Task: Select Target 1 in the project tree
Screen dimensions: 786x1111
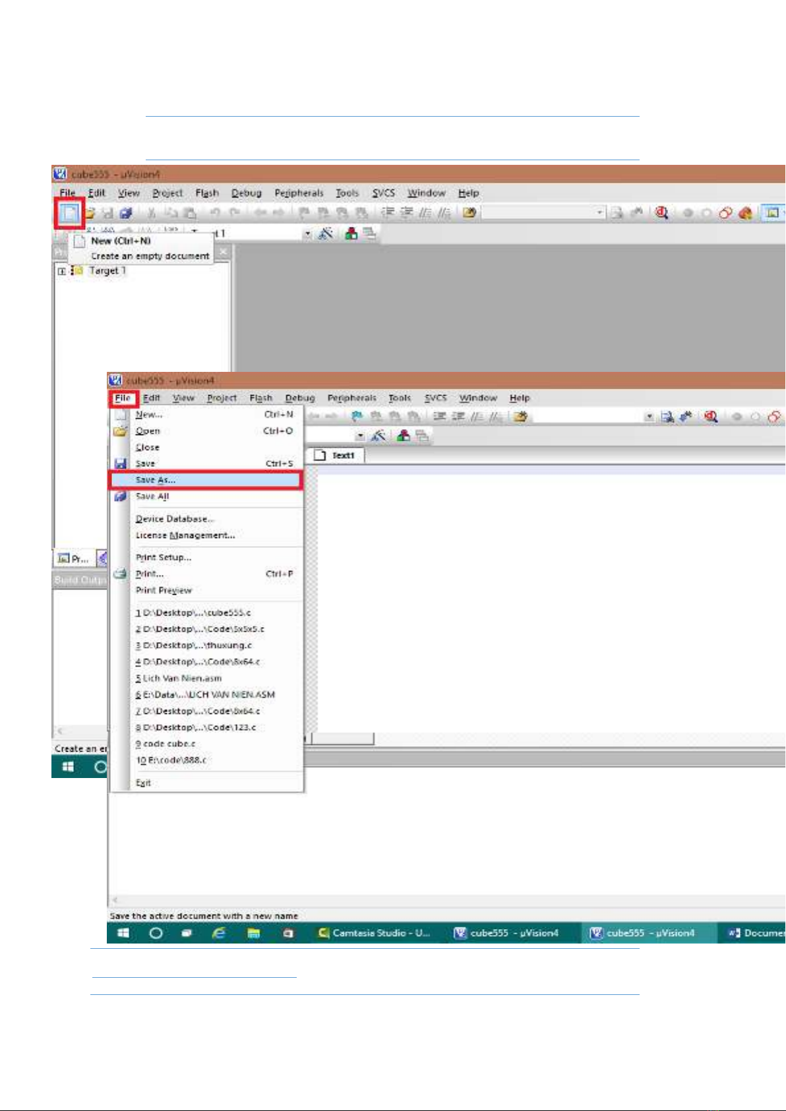Action: click(107, 271)
